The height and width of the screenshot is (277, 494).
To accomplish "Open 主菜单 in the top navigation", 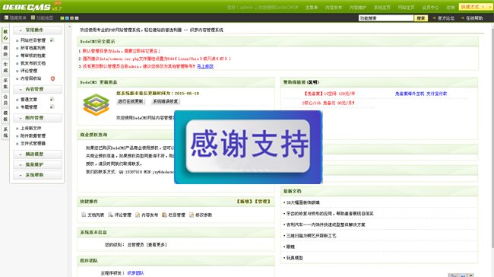I will coord(312,8).
